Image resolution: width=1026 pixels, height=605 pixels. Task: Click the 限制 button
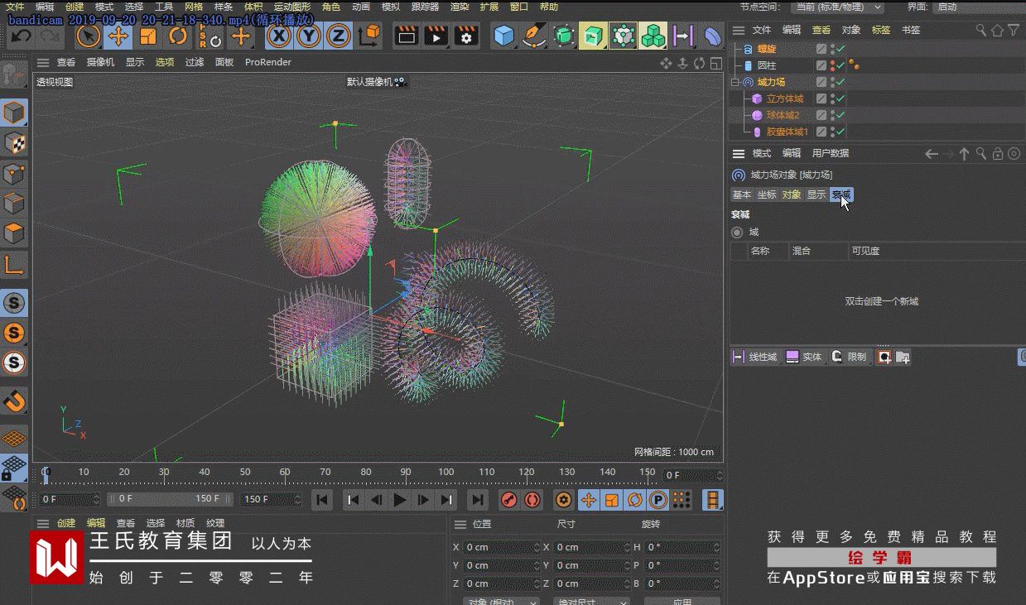[849, 357]
